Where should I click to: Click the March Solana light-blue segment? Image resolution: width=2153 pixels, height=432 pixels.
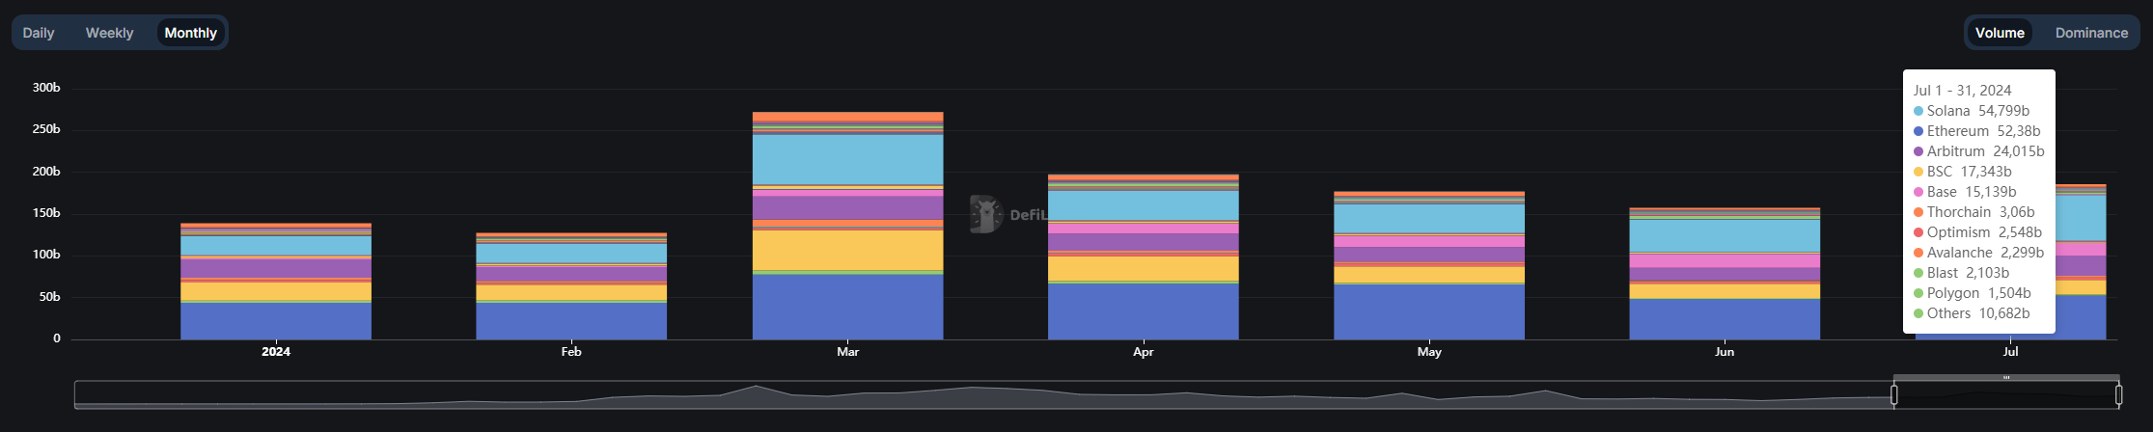click(x=847, y=159)
